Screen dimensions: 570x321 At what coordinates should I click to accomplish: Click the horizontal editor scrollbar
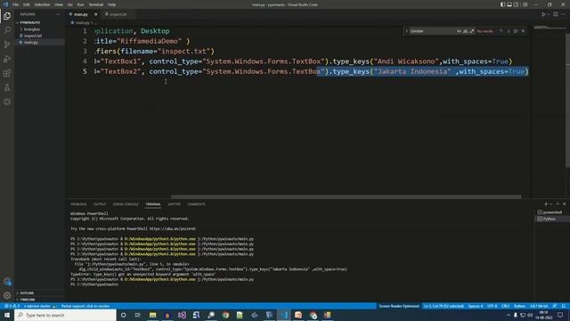(346, 196)
